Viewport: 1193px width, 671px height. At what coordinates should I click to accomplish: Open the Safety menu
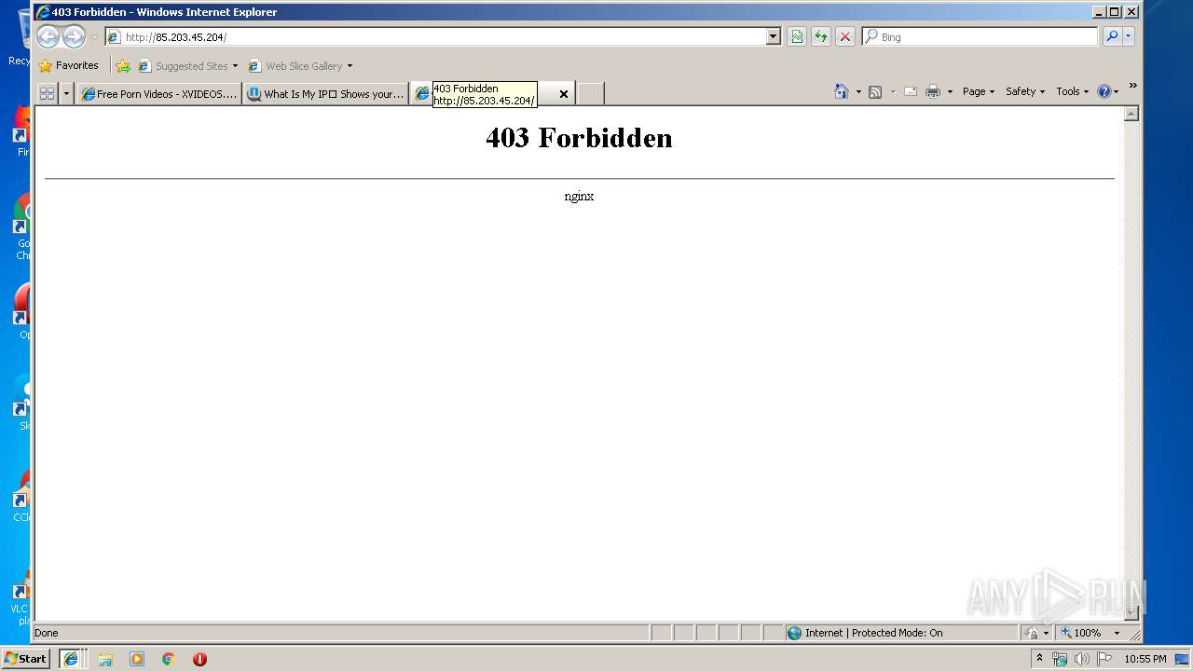coord(1025,91)
